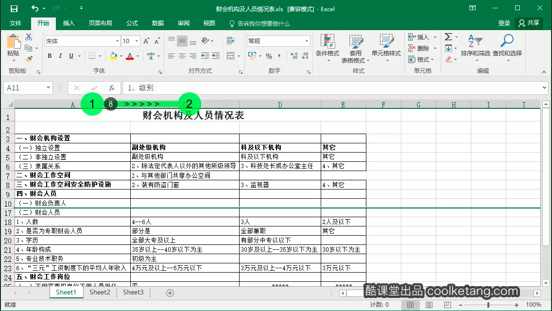The height and width of the screenshot is (311, 552).
Task: Open the 条件格式 conditional formatting menu
Action: tap(328, 48)
